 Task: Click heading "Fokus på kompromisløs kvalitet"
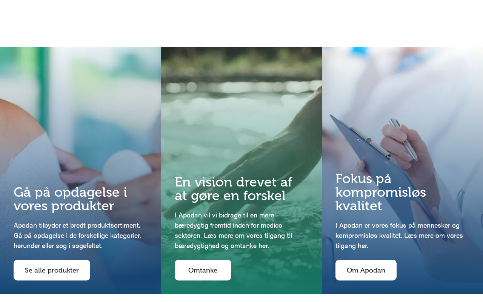(380, 192)
